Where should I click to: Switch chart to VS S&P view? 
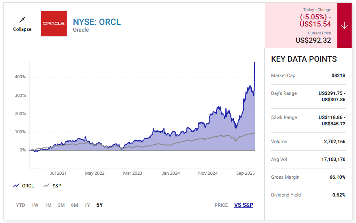tap(244, 205)
